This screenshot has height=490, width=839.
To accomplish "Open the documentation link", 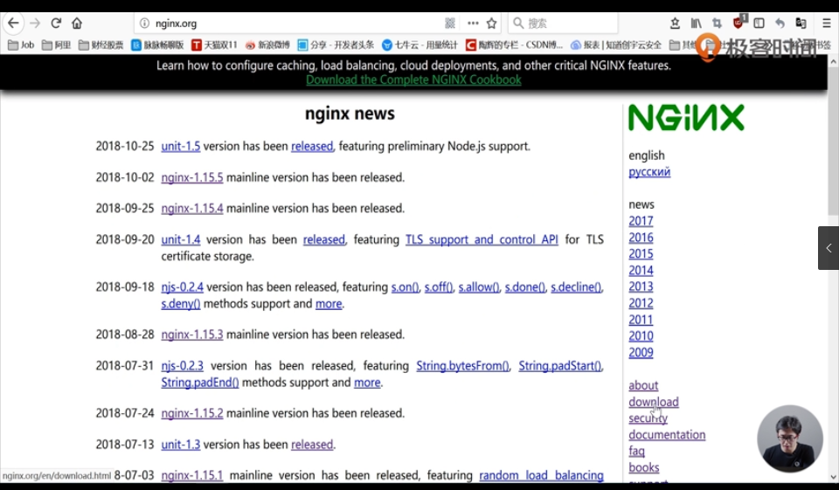I will pyautogui.click(x=667, y=434).
